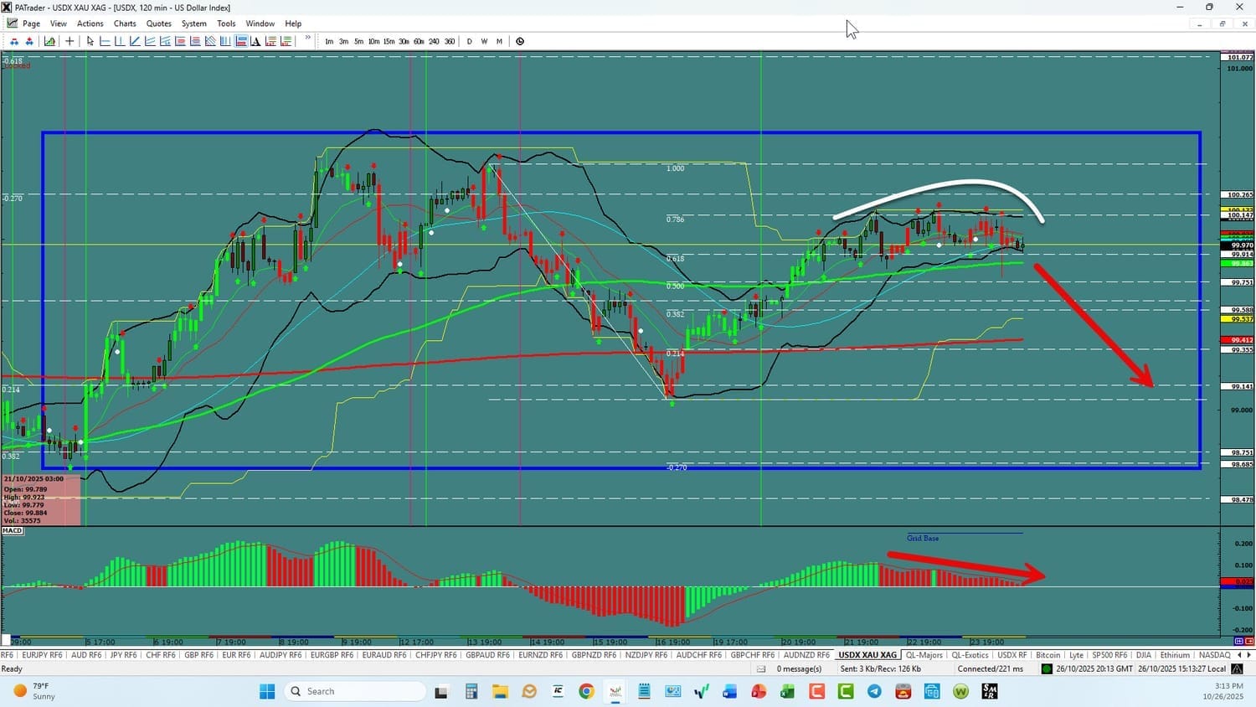Switch to the SP500 RF6 tab
Viewport: 1256px width, 707px height.
pos(1109,655)
